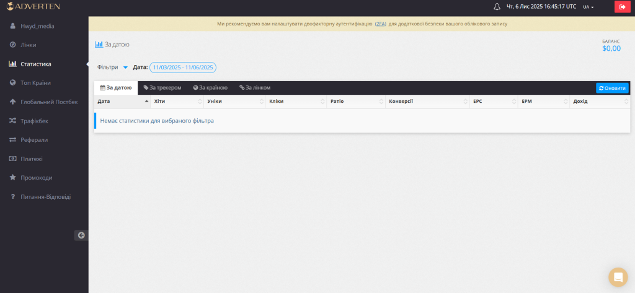Sort table by Дохід column
The image size is (635, 293).
click(600, 101)
